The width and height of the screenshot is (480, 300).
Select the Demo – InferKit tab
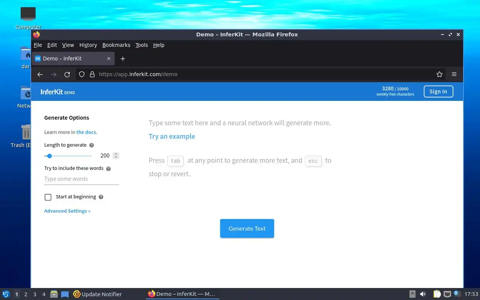[73, 58]
